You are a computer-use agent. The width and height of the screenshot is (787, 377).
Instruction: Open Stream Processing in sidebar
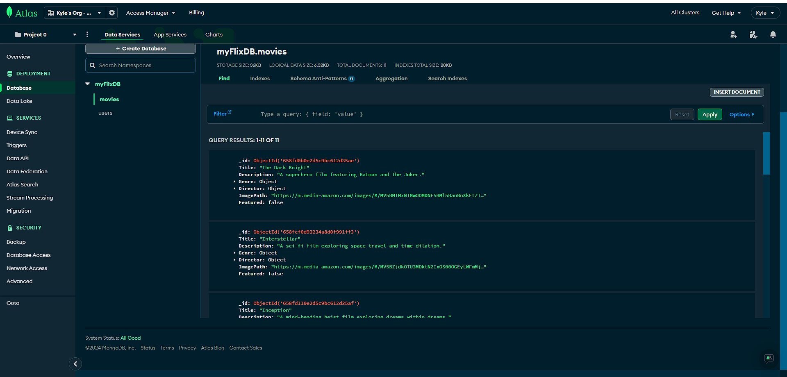[30, 198]
